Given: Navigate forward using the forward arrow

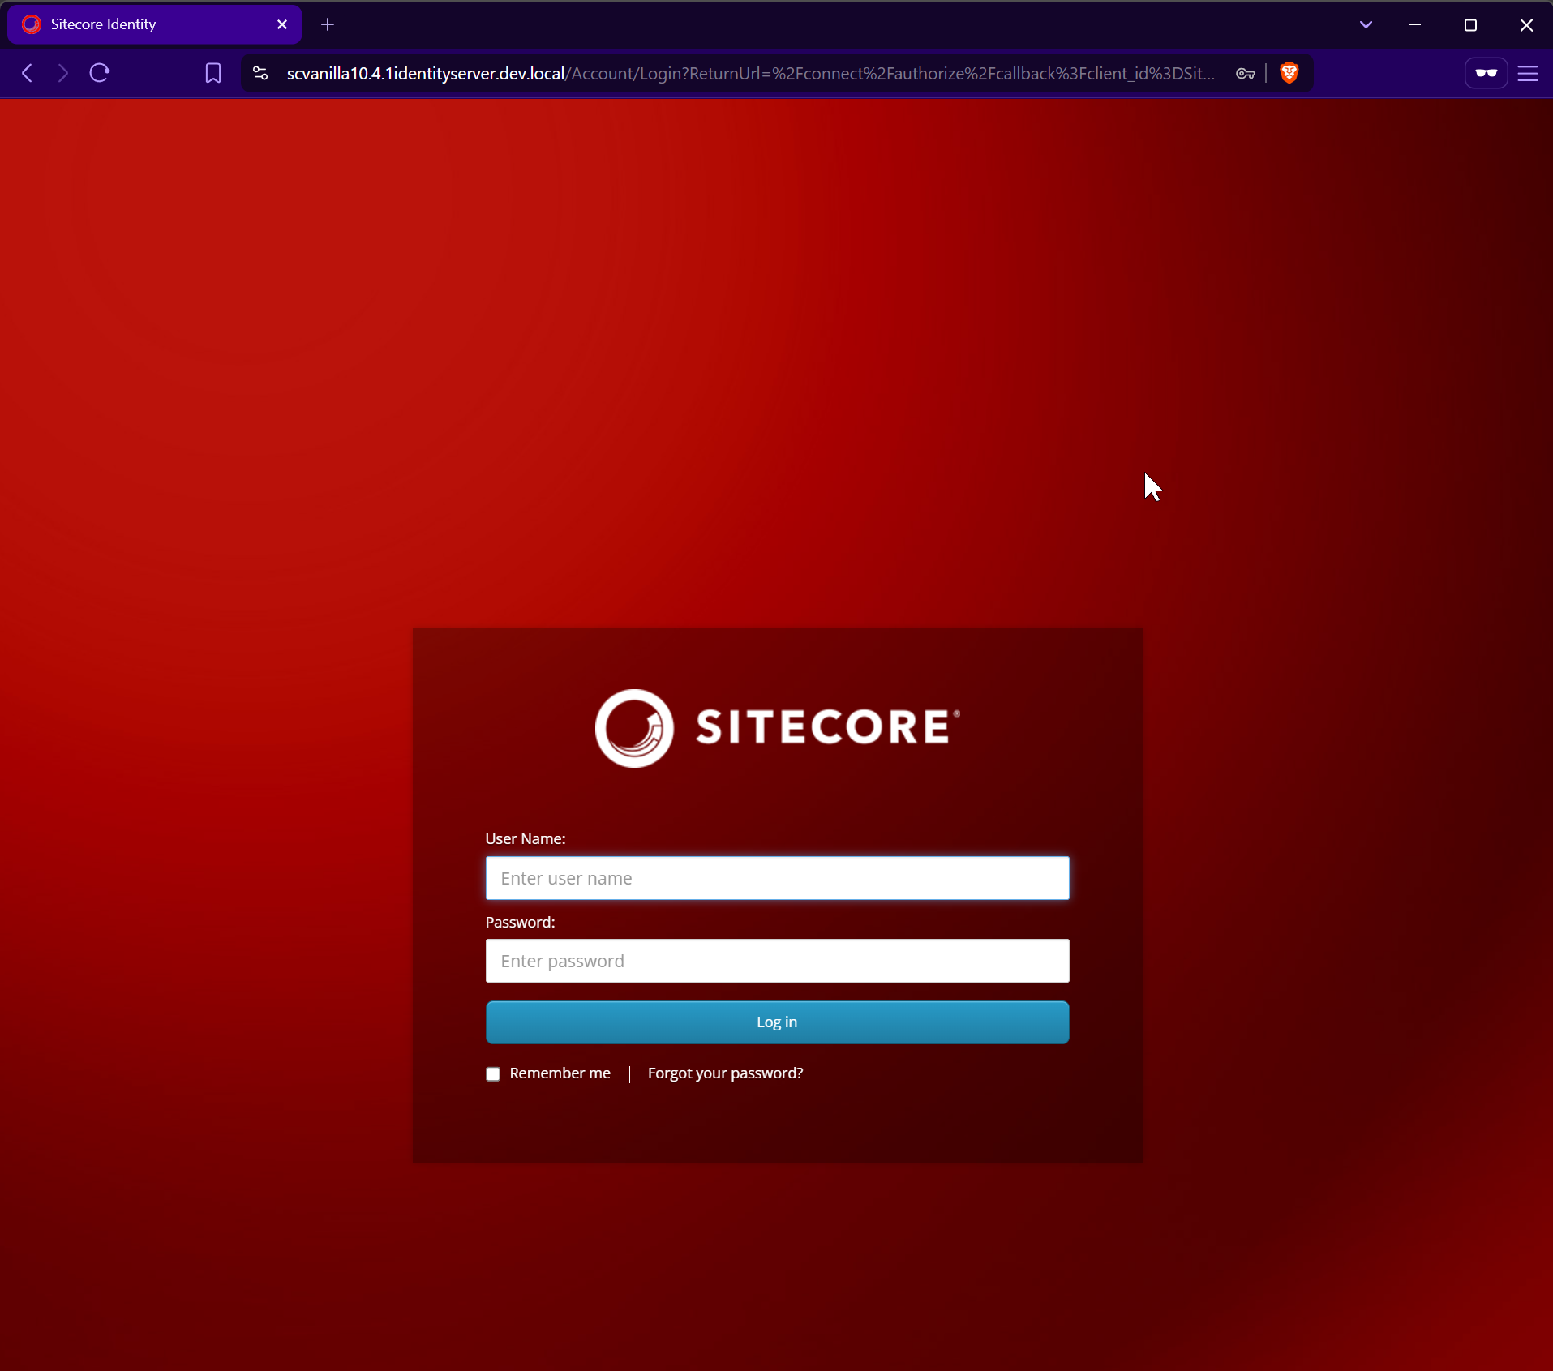Looking at the screenshot, I should point(62,73).
